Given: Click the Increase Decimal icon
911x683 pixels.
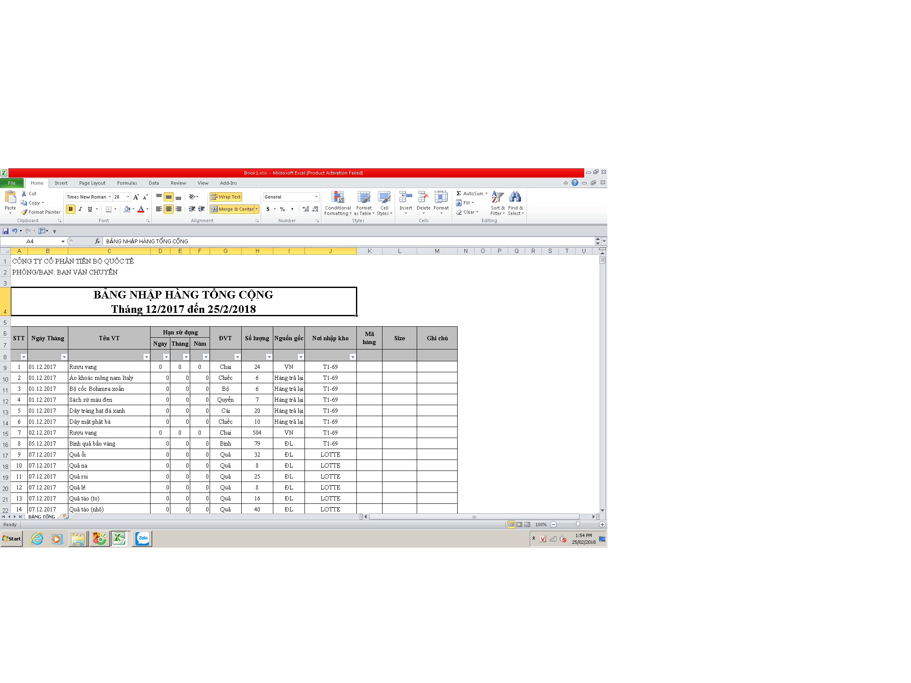Looking at the screenshot, I should coord(306,209).
